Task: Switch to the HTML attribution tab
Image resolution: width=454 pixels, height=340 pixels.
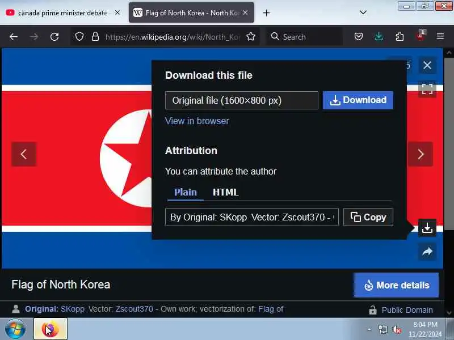Action: [225, 192]
